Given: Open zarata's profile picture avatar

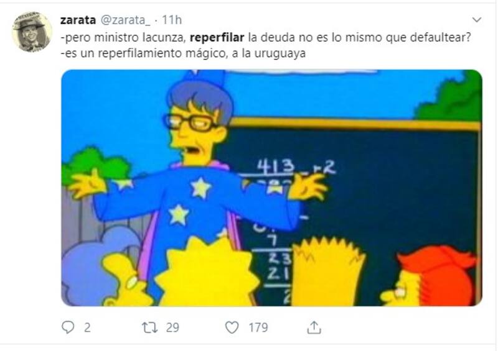Looking at the screenshot, I should (x=32, y=32).
